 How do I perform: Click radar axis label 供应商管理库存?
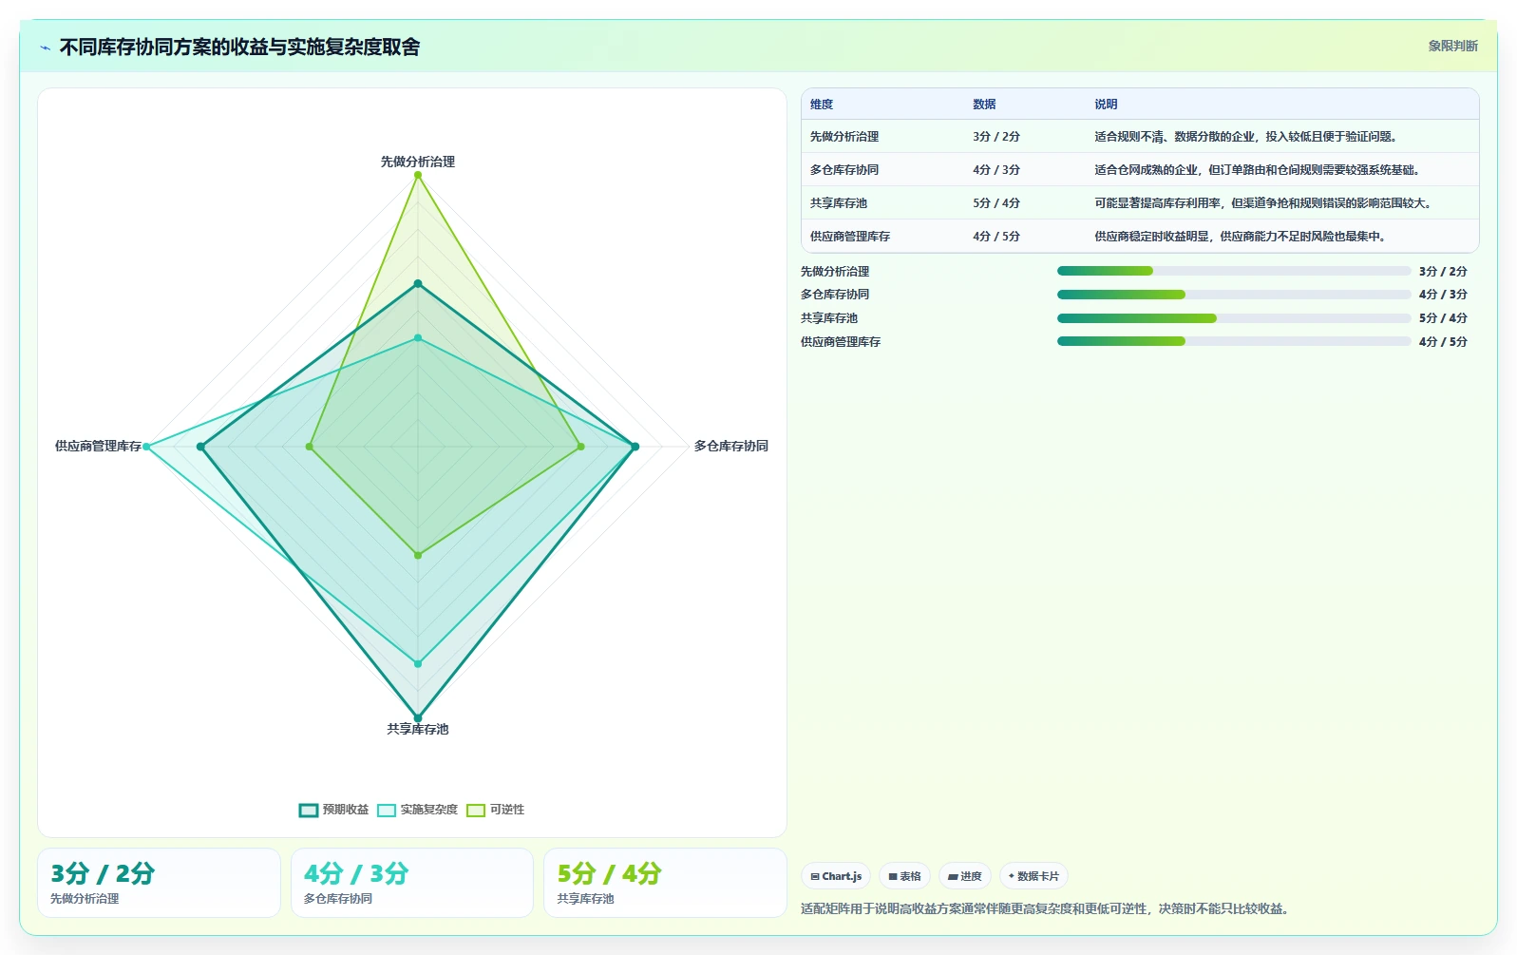coord(98,446)
